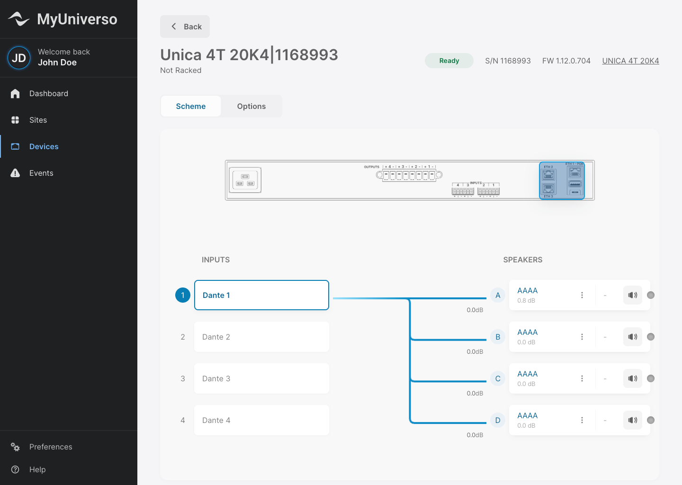682x485 pixels.
Task: Click the Preferences gears icon
Action: 15,447
